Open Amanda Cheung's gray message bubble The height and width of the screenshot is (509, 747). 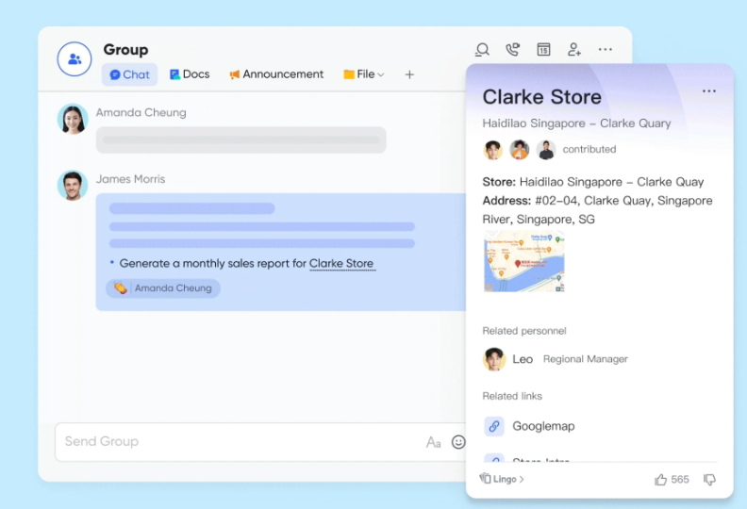coord(241,140)
